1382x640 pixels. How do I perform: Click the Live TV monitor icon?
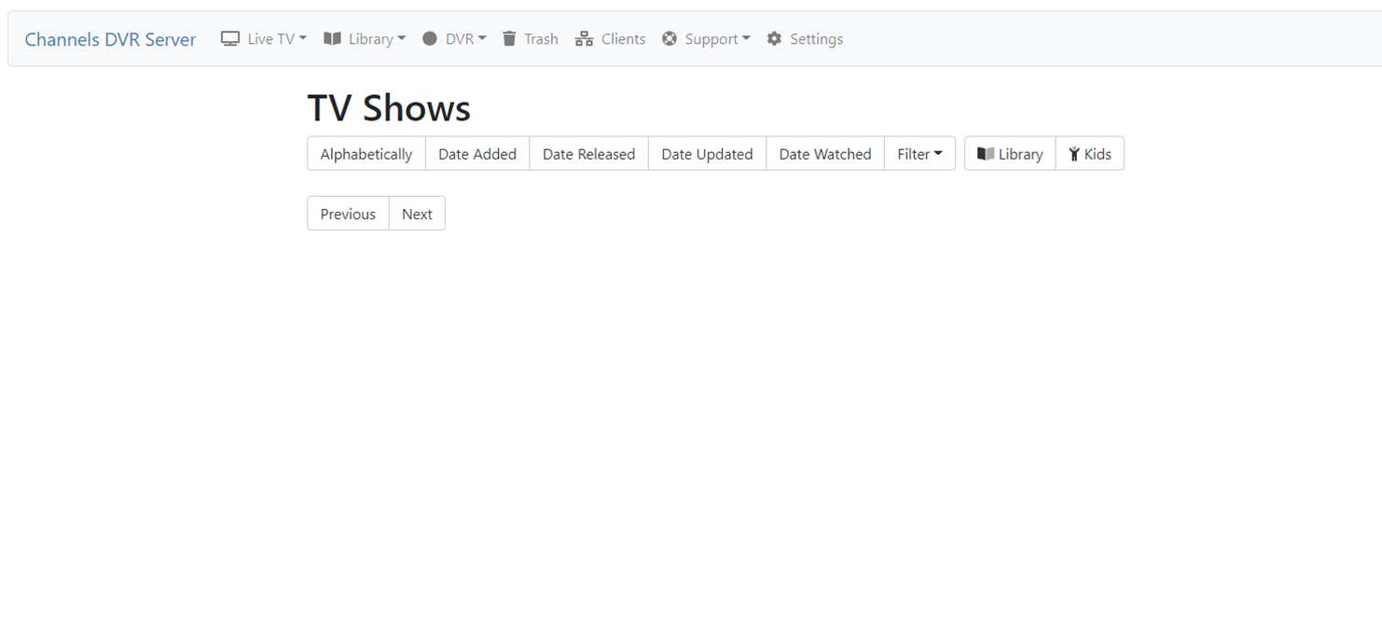point(230,39)
